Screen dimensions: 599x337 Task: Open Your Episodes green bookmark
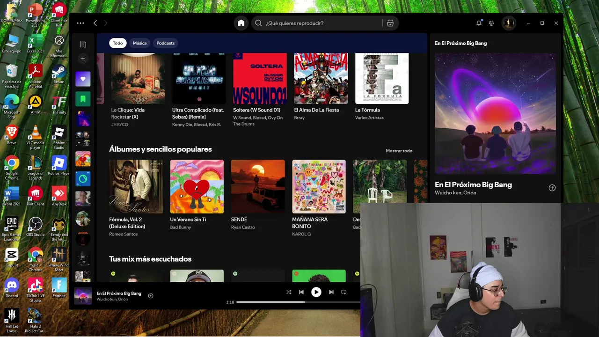[x=83, y=99]
